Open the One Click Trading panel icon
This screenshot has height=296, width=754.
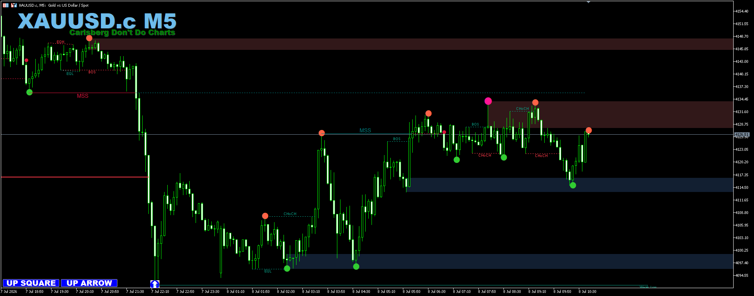(x=5, y=5)
